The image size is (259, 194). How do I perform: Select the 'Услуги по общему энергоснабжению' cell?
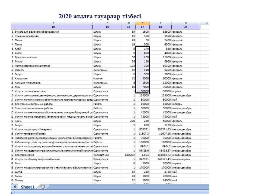point(53,159)
